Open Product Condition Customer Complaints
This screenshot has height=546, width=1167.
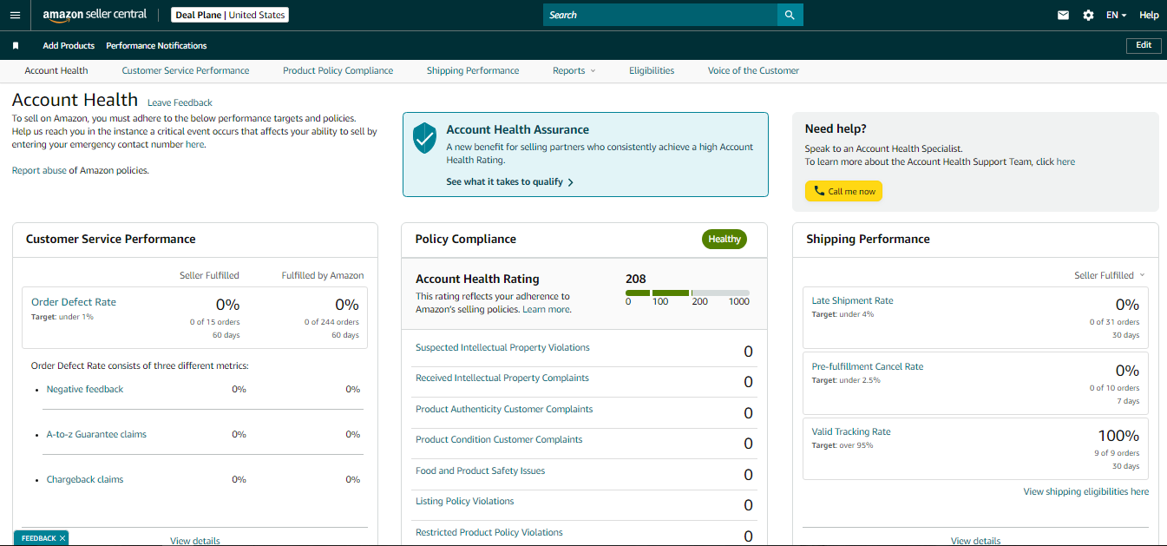(x=499, y=439)
